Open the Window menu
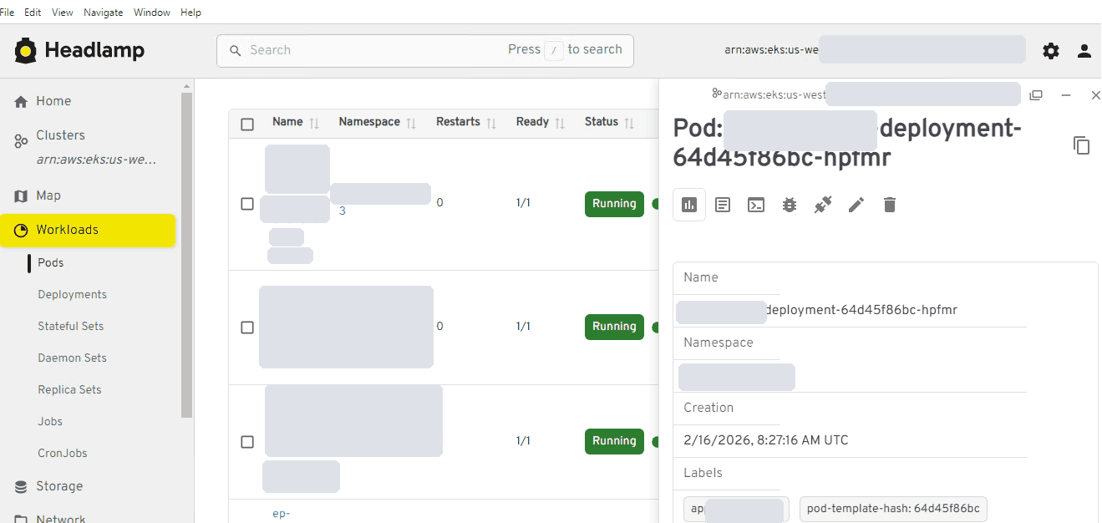This screenshot has width=1102, height=523. (x=152, y=13)
